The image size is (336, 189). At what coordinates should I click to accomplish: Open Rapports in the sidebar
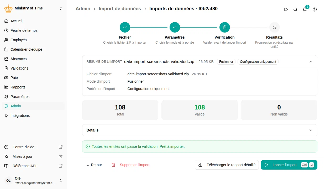tap(33, 87)
